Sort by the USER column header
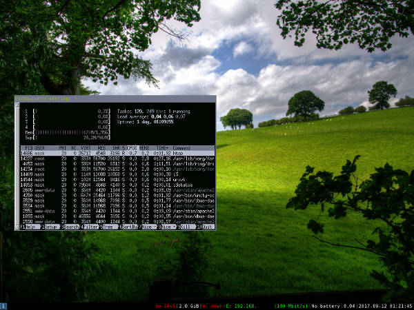 point(39,148)
